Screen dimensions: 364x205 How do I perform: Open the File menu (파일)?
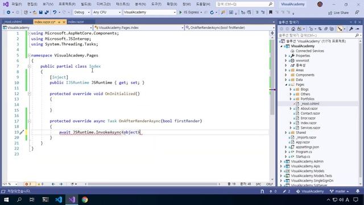[16, 4]
